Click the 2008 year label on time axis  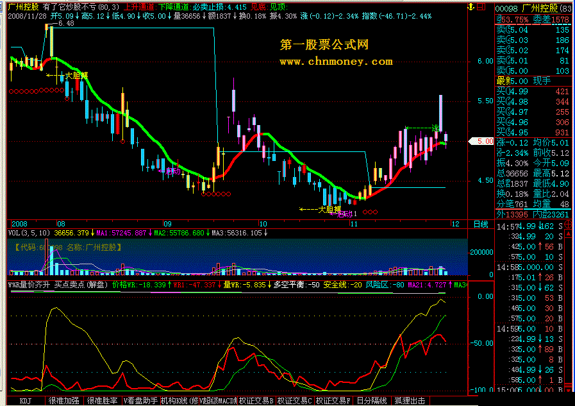[19, 224]
